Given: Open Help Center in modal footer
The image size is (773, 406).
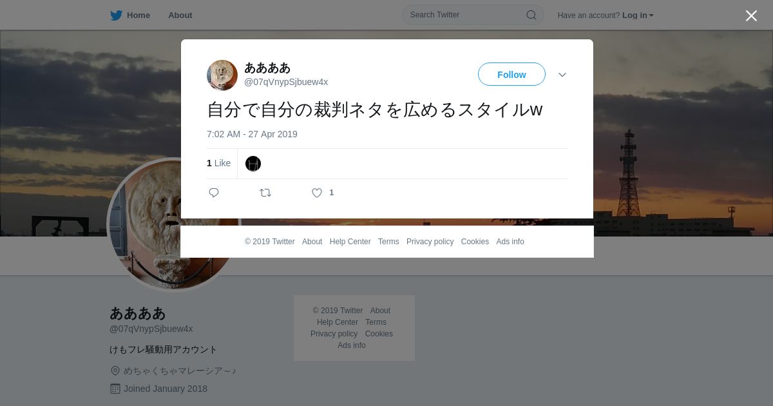Looking at the screenshot, I should (x=350, y=242).
